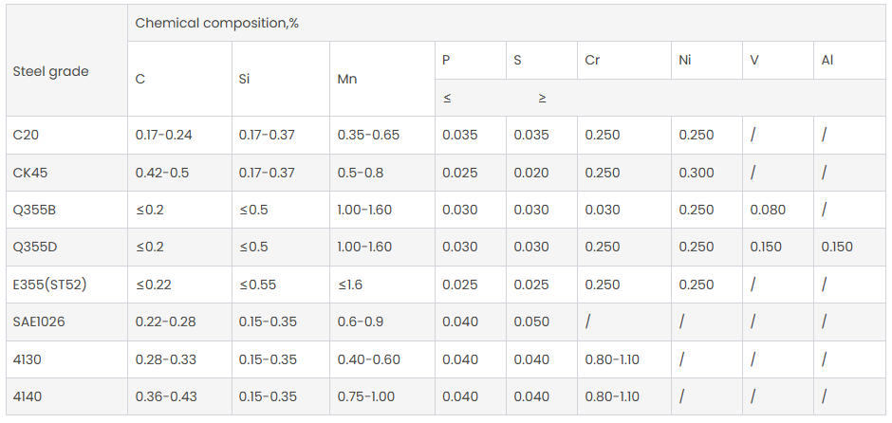892x423 pixels.
Task: Click the 0.300 nickel value for CK45
Action: pyautogui.click(x=697, y=173)
